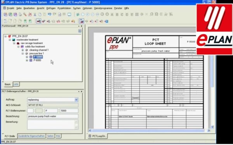Click the AKS-Schlüssel field
Screen dimensions: 233x145
coord(53,105)
